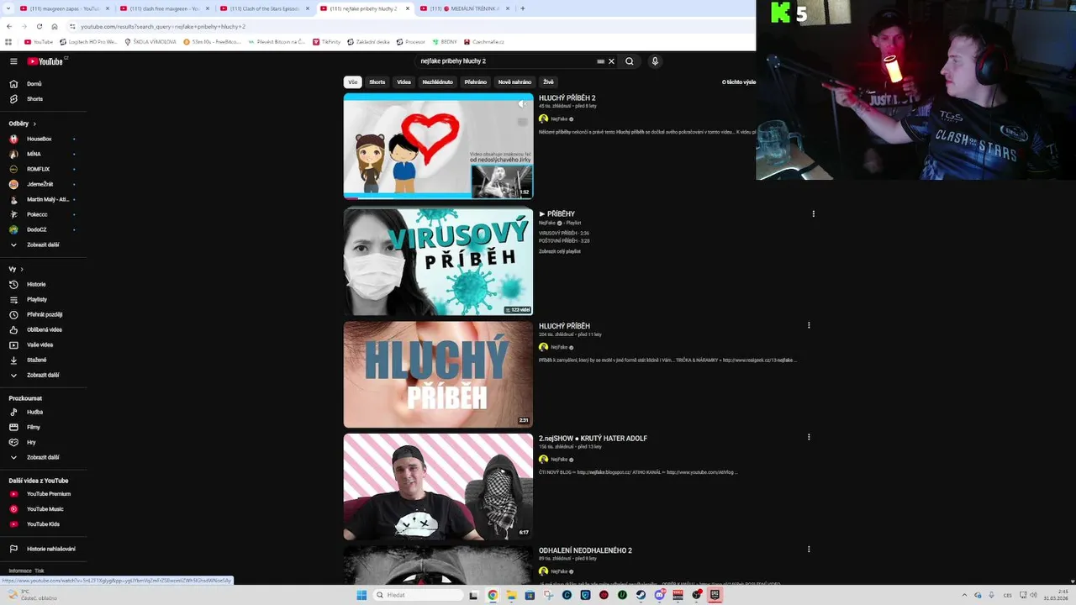Open a new browser tab

pyautogui.click(x=523, y=8)
